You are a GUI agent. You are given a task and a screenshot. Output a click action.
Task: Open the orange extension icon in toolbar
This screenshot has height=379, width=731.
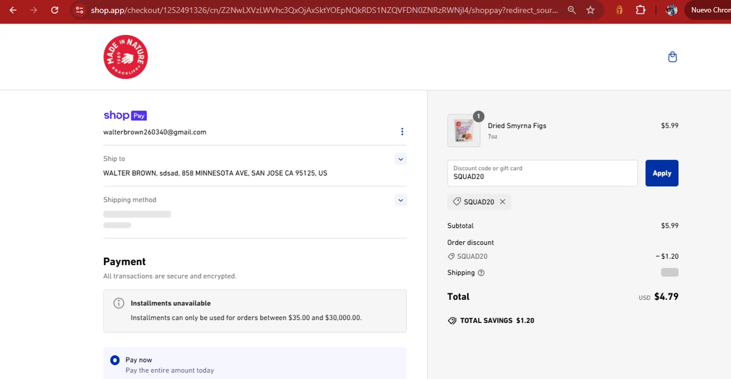tap(619, 10)
